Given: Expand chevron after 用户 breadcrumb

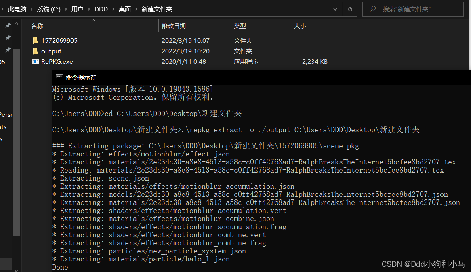Looking at the screenshot, I should click(x=89, y=9).
